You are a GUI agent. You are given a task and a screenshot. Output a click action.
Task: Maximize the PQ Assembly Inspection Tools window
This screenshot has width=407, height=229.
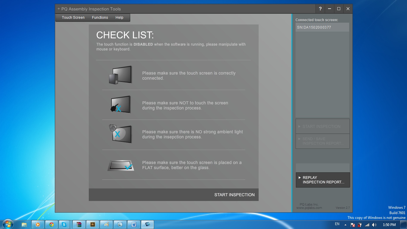339,9
